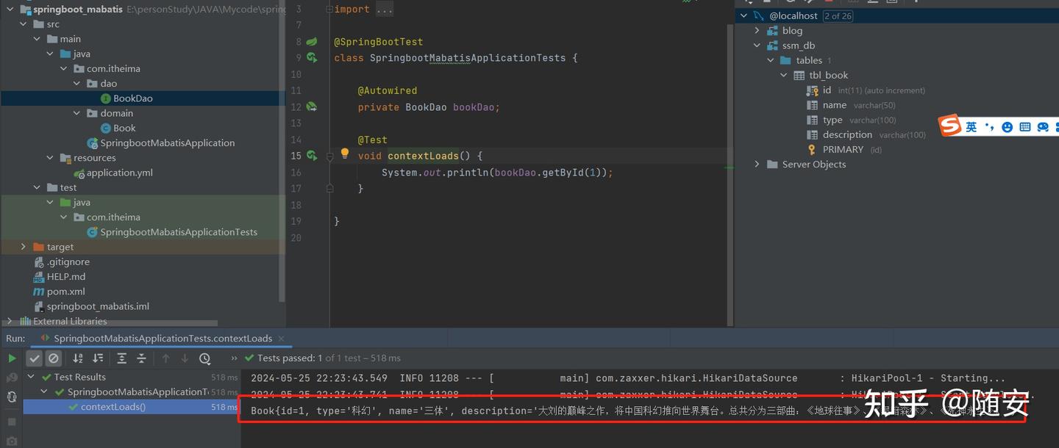Click run class gutter icon at line 9
The width and height of the screenshot is (1059, 448).
coord(312,57)
